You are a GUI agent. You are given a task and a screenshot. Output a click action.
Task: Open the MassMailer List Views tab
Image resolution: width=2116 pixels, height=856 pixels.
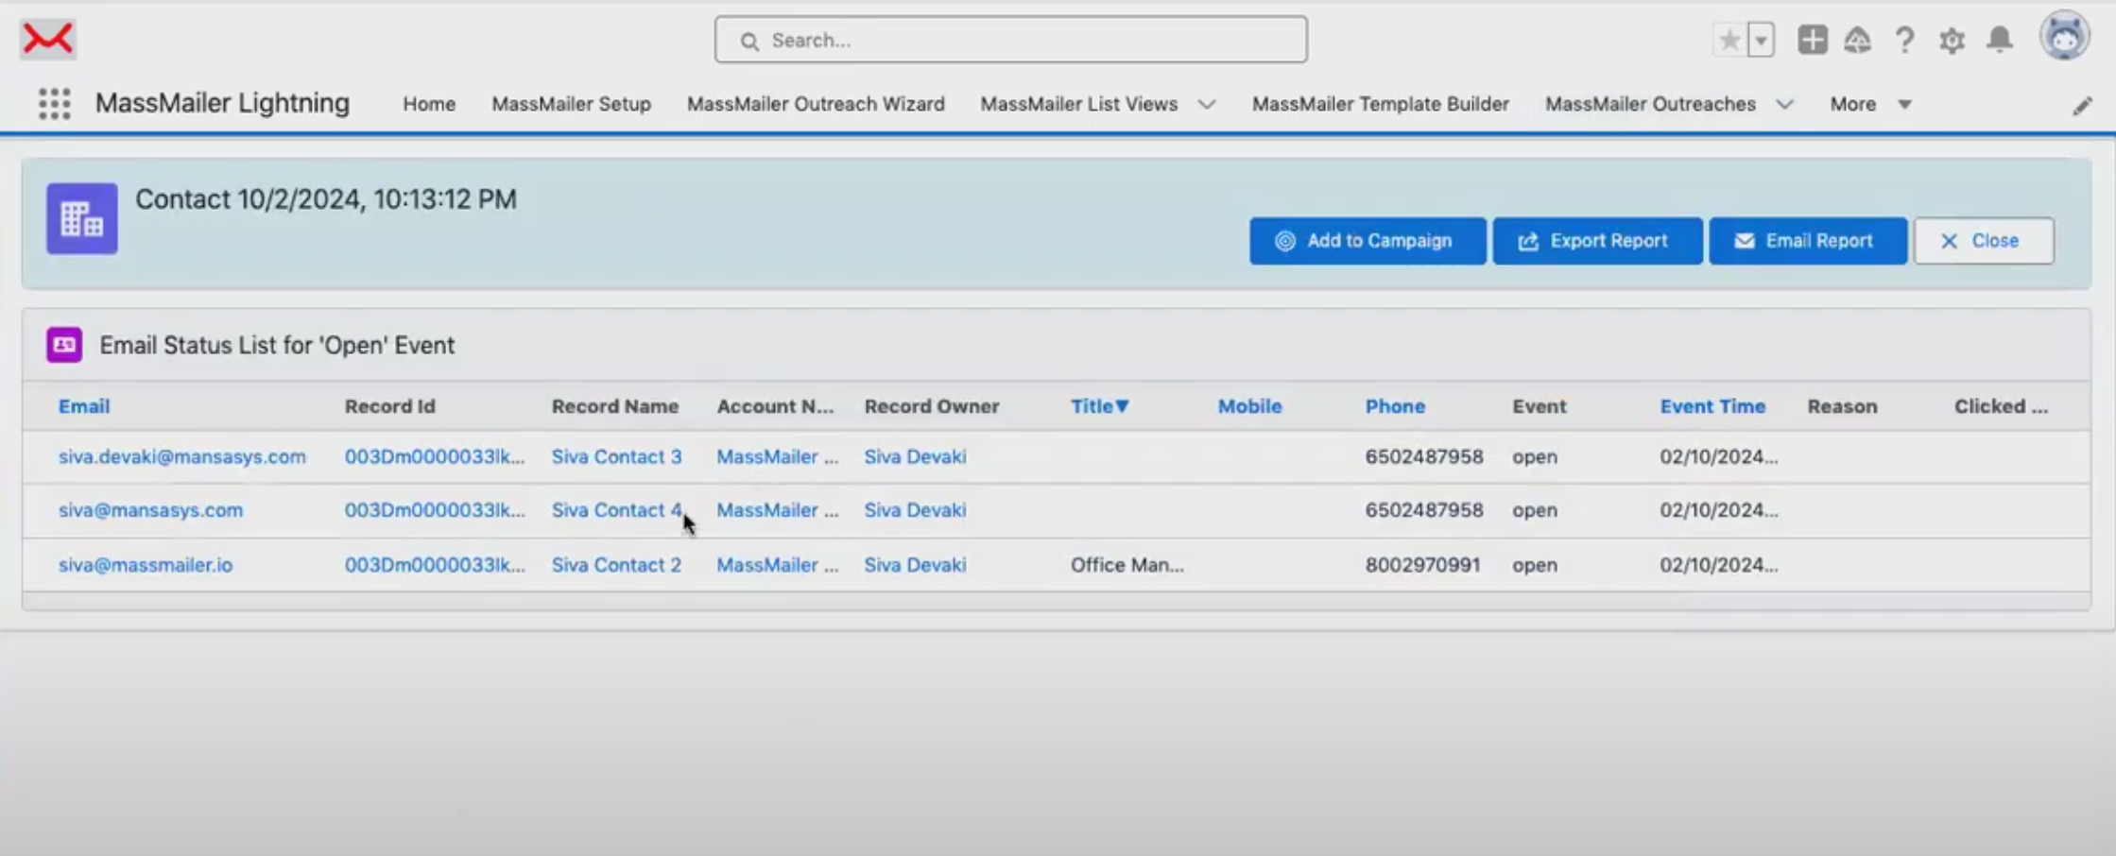point(1078,104)
